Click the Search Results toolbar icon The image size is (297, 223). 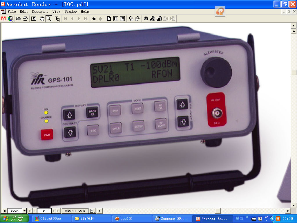(159, 19)
